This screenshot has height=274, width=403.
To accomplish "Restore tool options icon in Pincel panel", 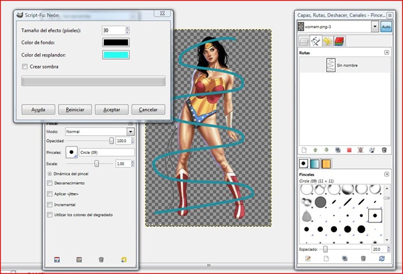I will click(79, 260).
